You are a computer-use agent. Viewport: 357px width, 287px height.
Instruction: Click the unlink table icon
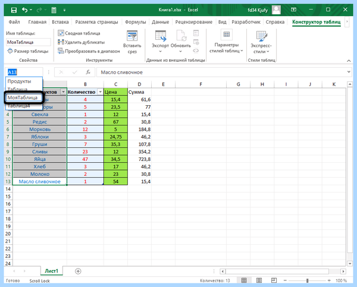[196, 51]
